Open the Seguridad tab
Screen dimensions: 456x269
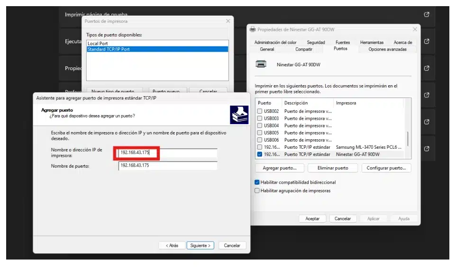coord(316,43)
